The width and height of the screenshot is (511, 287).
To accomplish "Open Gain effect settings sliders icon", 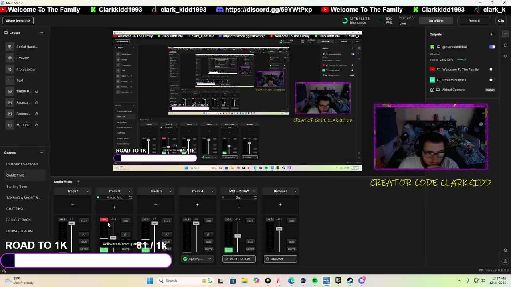I will tap(255, 197).
